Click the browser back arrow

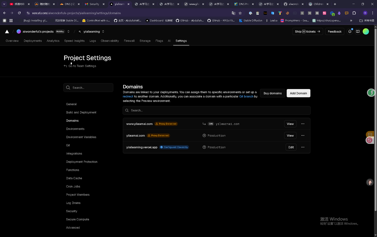coord(4,13)
